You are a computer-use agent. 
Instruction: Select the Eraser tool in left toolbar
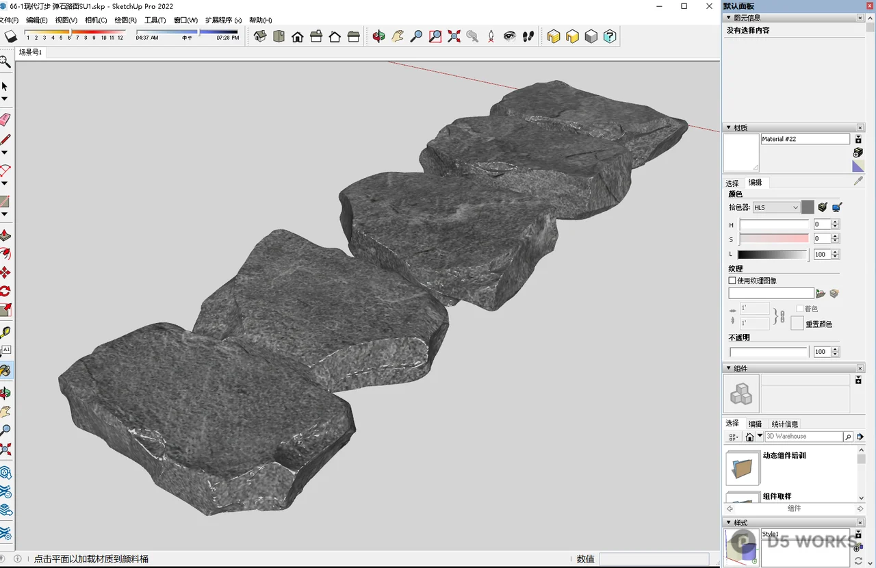(x=5, y=120)
